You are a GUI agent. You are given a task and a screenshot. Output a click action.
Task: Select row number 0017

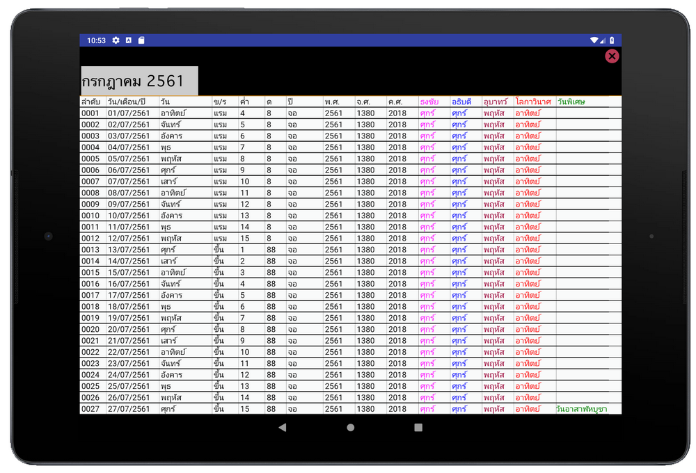(90, 296)
